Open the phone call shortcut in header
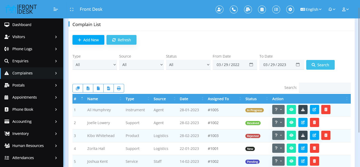 coord(233,9)
